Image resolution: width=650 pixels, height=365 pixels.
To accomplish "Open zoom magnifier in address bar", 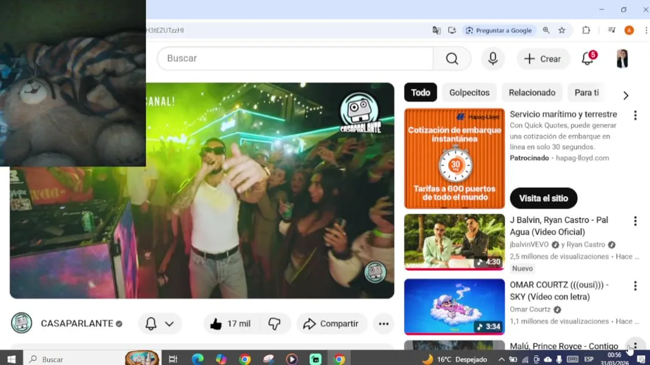I will pos(546,30).
